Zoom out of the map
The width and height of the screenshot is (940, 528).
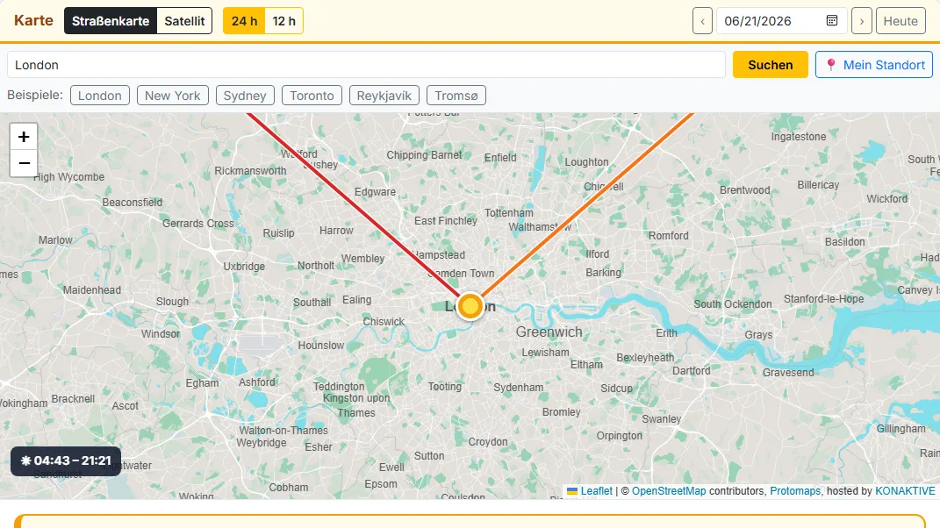pos(24,163)
